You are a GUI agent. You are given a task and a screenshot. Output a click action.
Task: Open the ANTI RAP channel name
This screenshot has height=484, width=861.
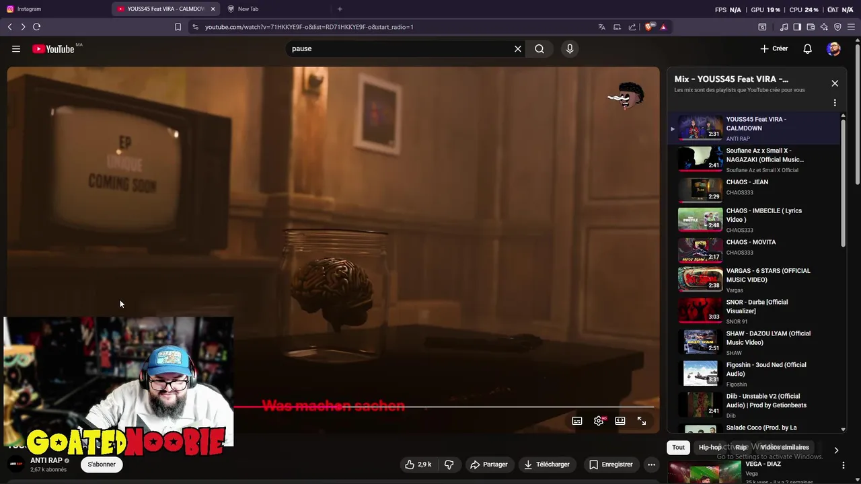tap(46, 460)
